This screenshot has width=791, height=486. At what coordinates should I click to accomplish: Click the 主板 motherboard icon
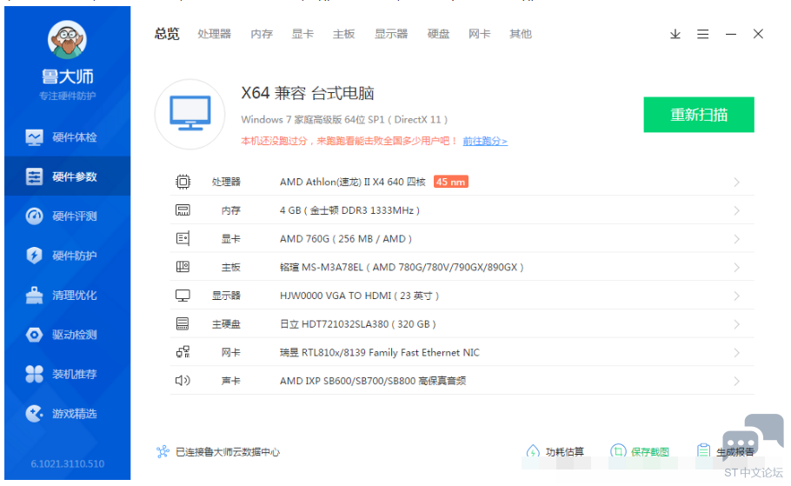pos(183,267)
